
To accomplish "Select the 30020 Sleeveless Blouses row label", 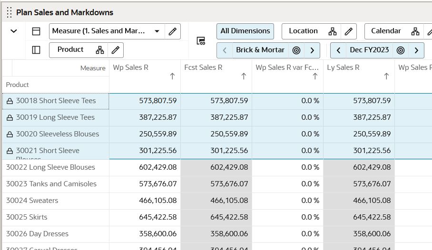I will click(58, 134).
